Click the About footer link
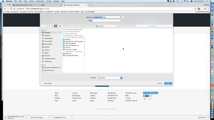This screenshot has height=120, width=214. (x=57, y=93)
